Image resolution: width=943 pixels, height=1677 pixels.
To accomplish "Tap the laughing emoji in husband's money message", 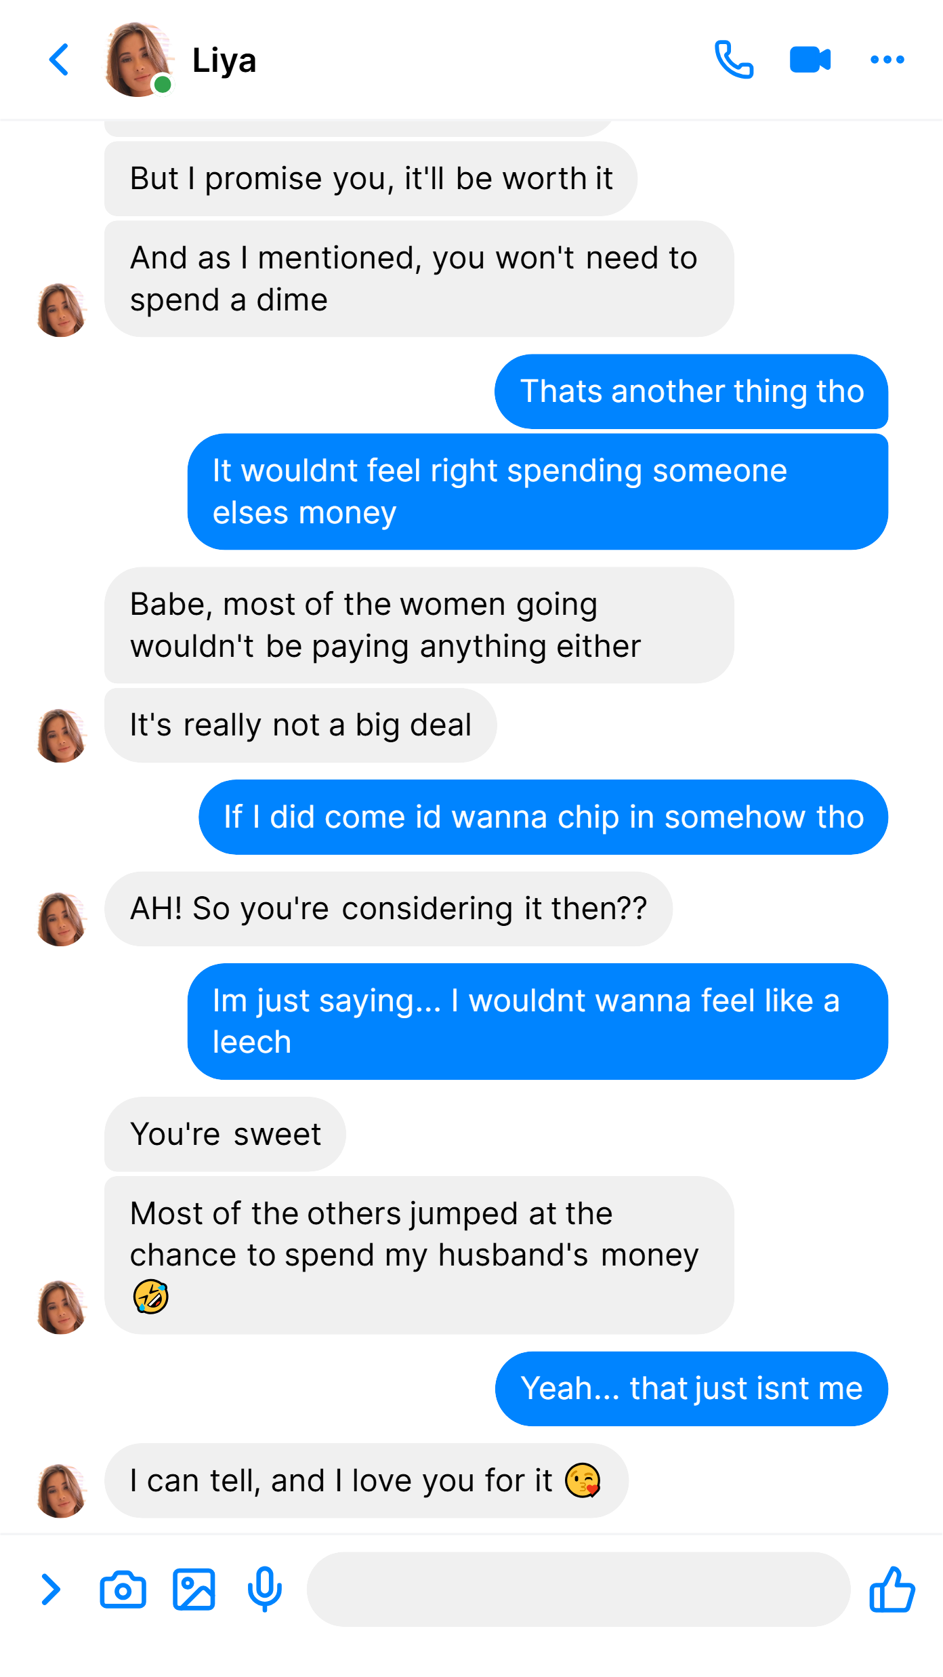I will [x=150, y=1297].
